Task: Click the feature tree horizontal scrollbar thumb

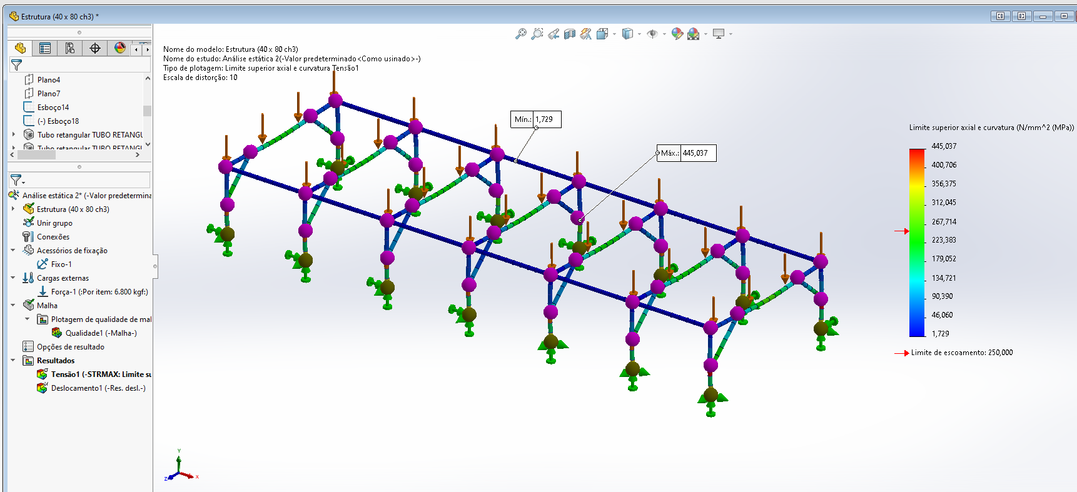Action: point(36,154)
